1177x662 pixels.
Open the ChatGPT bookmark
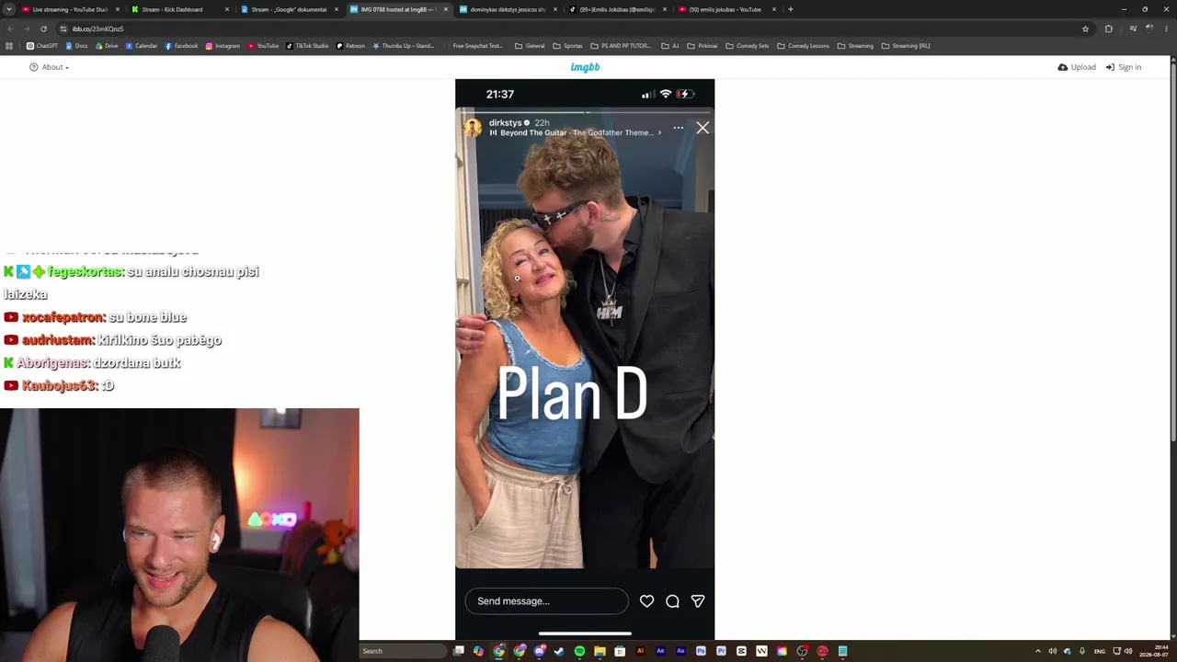[x=42, y=46]
